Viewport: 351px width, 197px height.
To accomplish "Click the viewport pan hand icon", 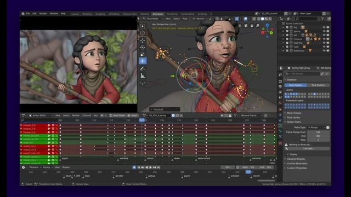I will pos(252,26).
